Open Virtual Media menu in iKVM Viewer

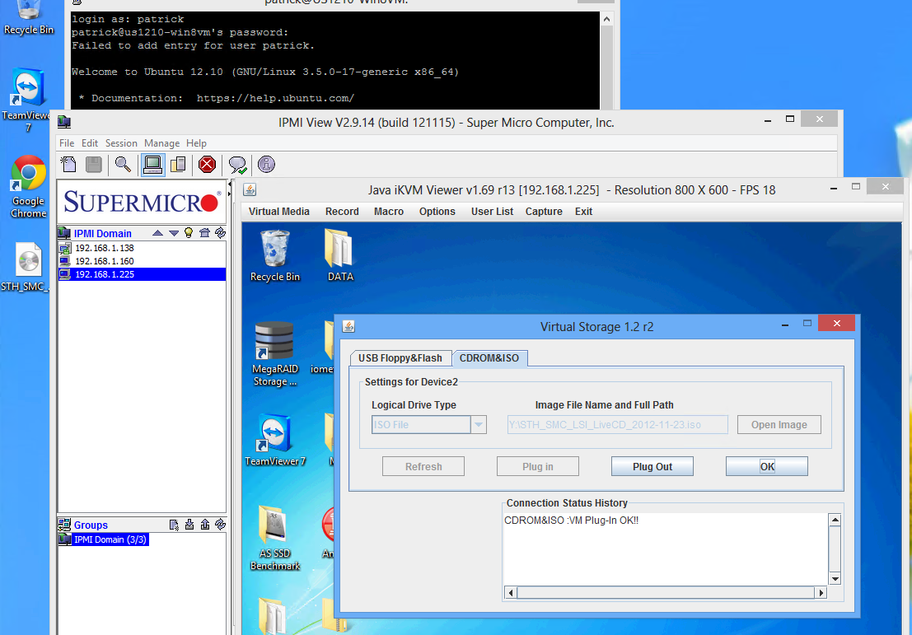[x=279, y=212]
